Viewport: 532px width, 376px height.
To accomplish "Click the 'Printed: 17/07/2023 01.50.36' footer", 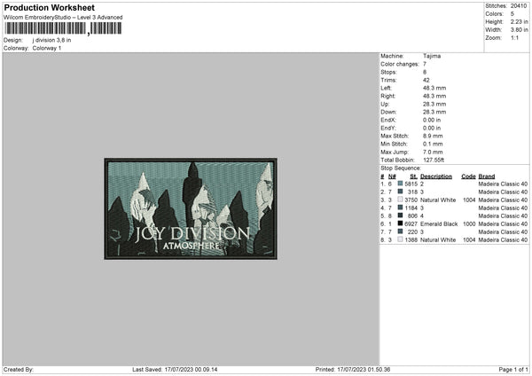I will pyautogui.click(x=353, y=369).
